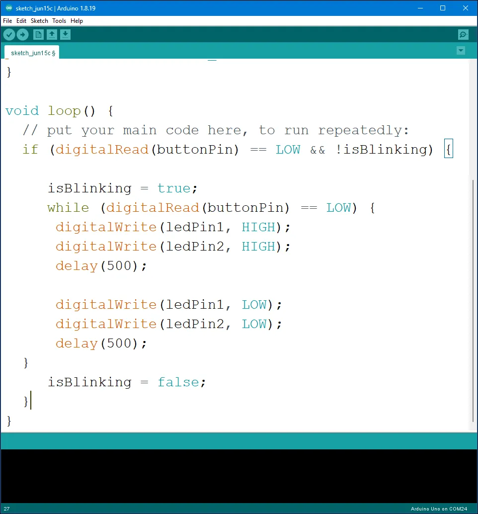The width and height of the screenshot is (478, 514).
Task: Click the highlighted opening brace of if statement
Action: pyautogui.click(x=449, y=150)
